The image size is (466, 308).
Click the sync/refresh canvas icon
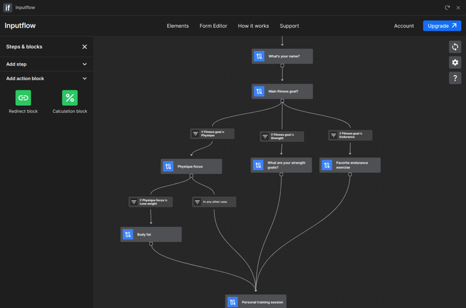(455, 47)
